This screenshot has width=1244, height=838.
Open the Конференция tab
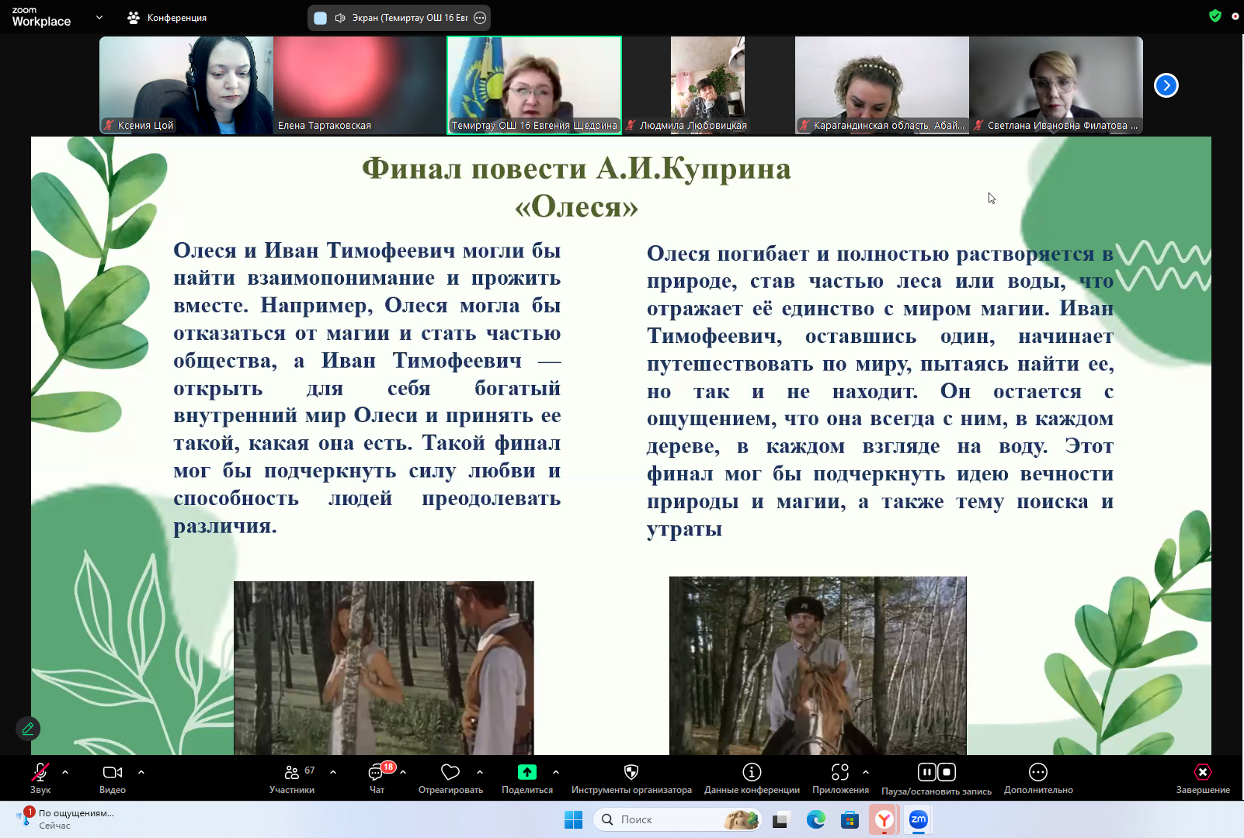coord(168,18)
